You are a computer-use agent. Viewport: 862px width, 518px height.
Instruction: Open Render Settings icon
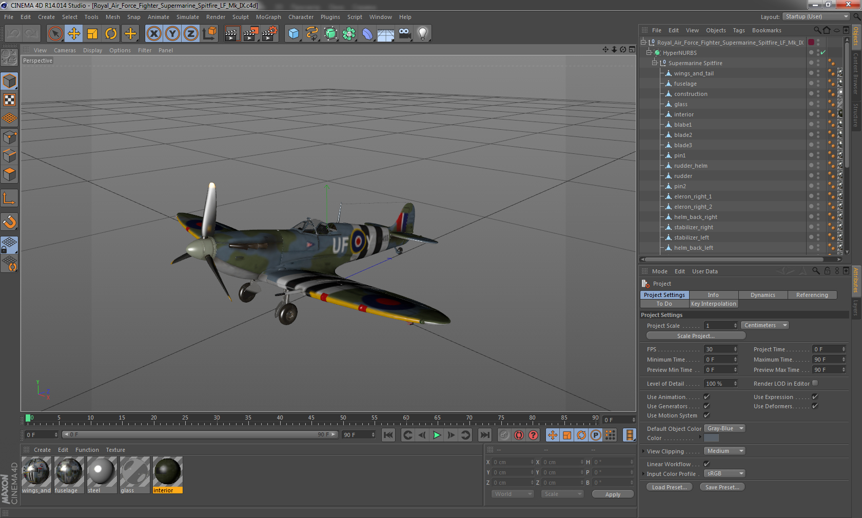269,34
